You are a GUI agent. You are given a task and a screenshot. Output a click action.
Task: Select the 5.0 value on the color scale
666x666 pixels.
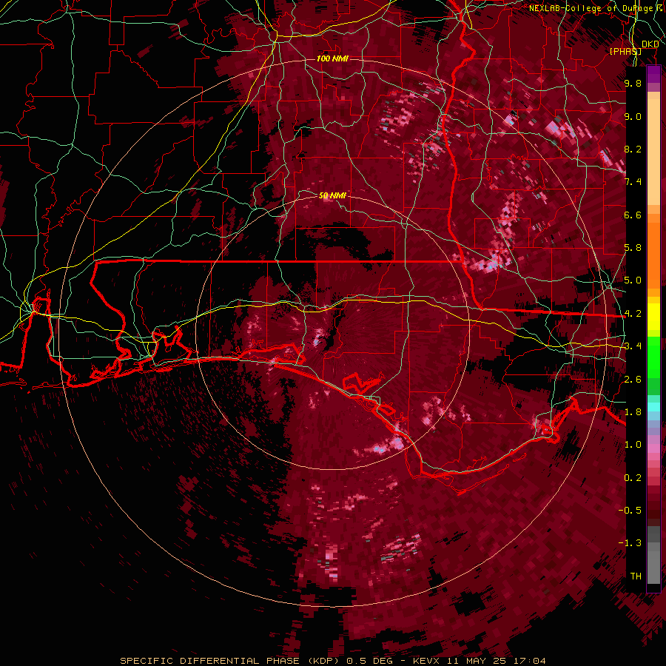click(633, 280)
